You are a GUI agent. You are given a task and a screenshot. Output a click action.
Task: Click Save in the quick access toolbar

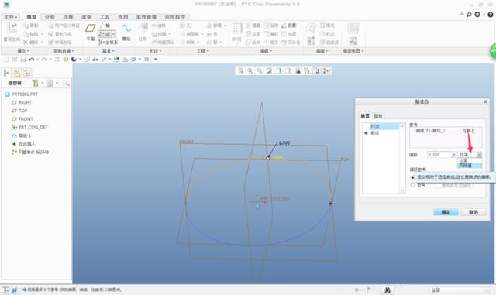[x=23, y=59]
